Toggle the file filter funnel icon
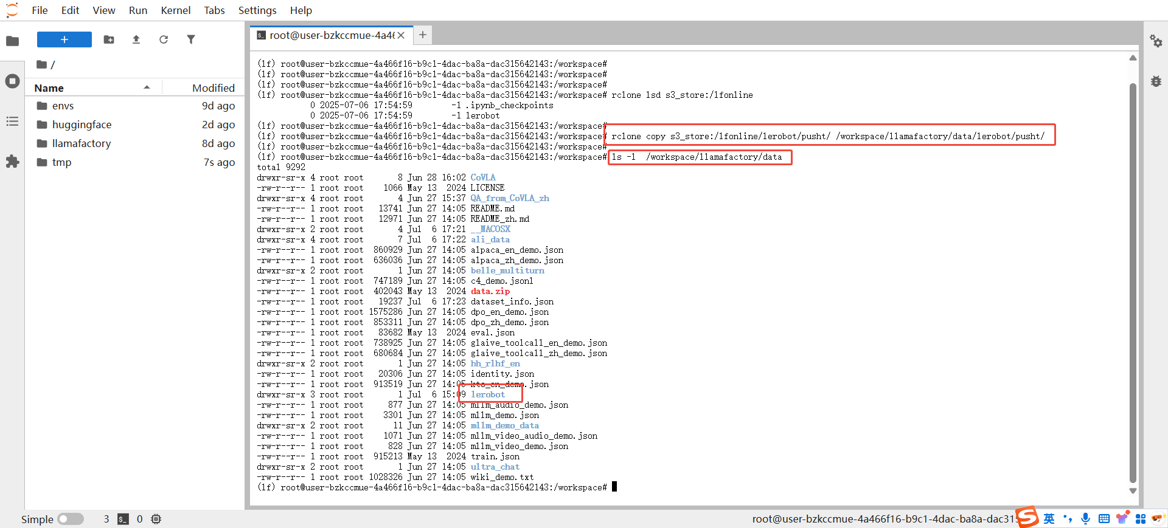Screen dimensions: 1168x528 tap(191, 39)
